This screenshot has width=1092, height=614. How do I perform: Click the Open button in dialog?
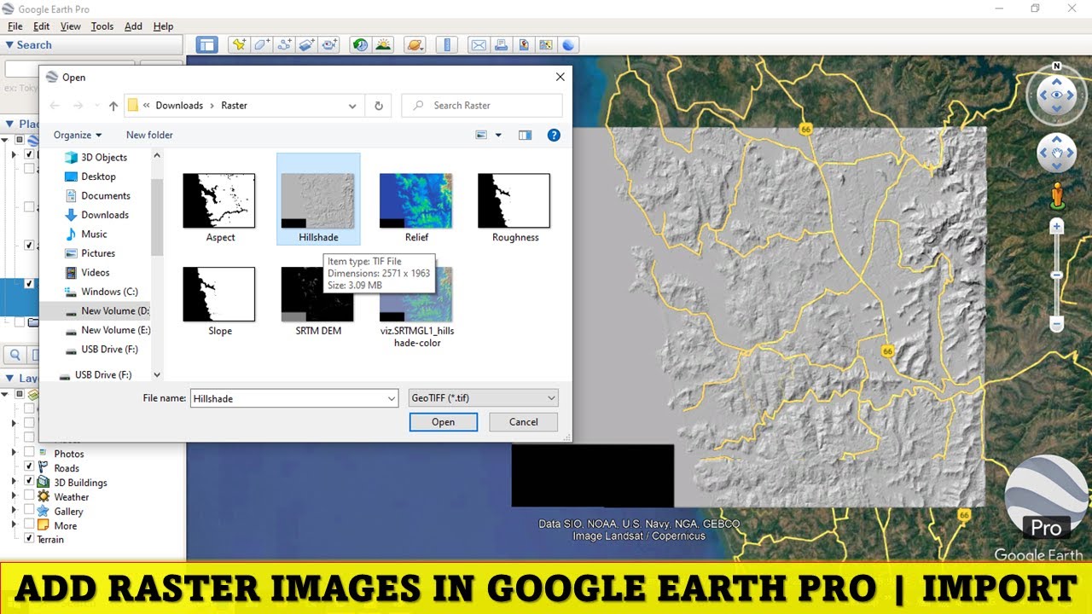pyautogui.click(x=444, y=422)
